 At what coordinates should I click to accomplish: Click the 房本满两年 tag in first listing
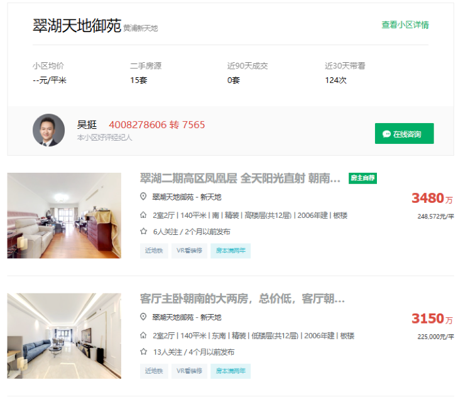coord(231,251)
